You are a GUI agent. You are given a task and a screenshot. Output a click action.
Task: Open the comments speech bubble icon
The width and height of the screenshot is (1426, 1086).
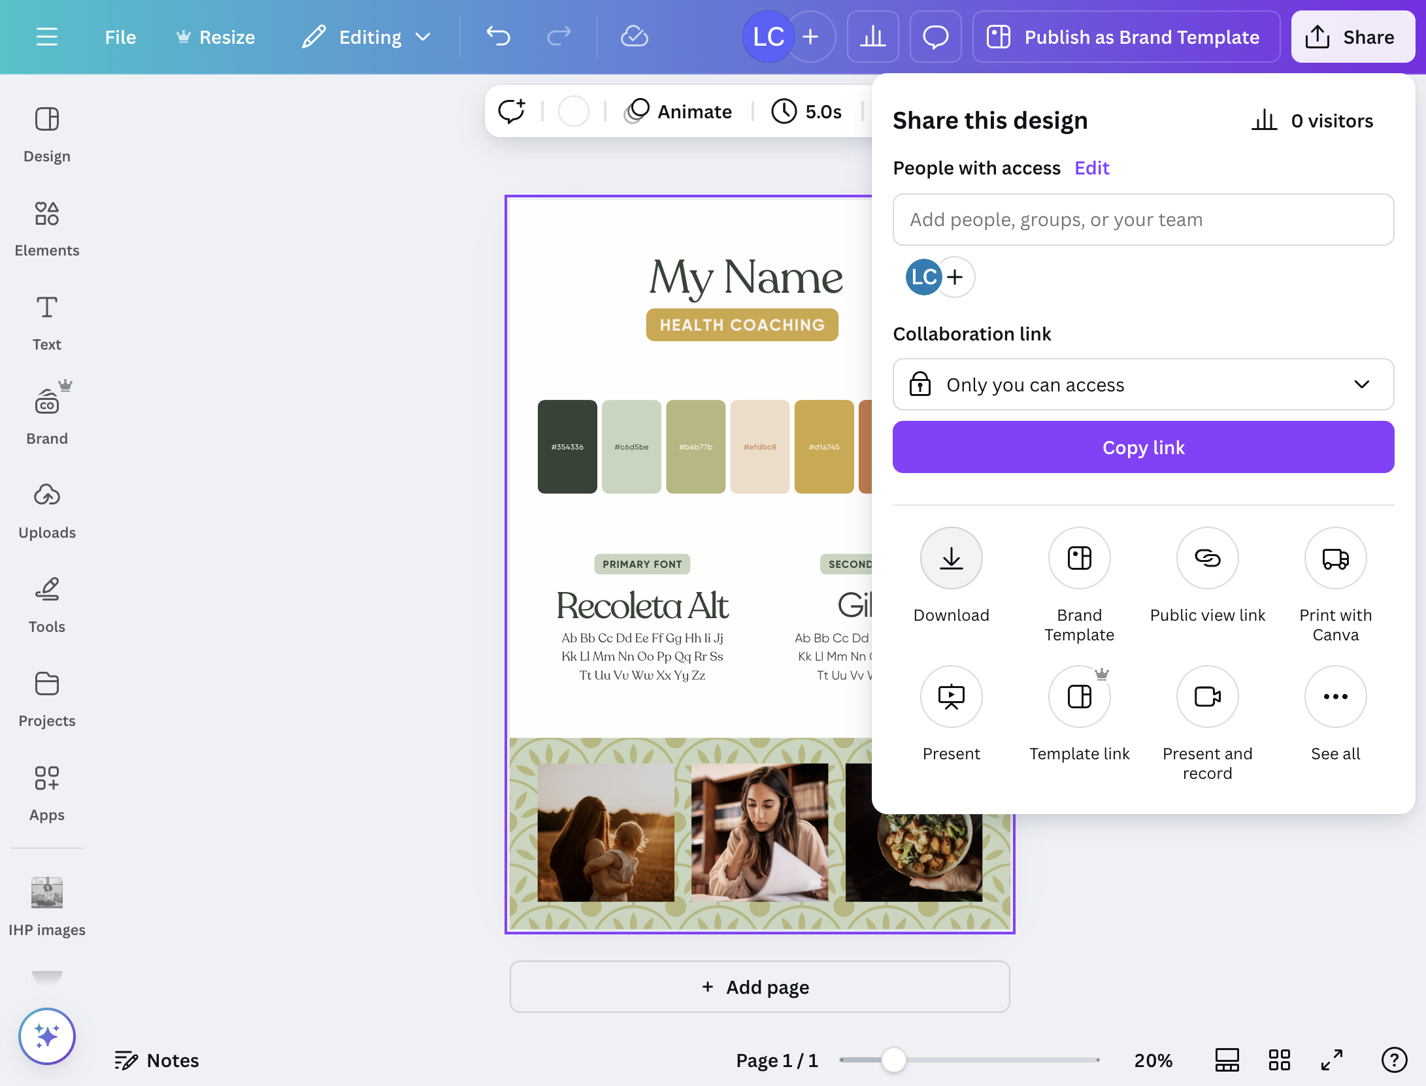[935, 37]
